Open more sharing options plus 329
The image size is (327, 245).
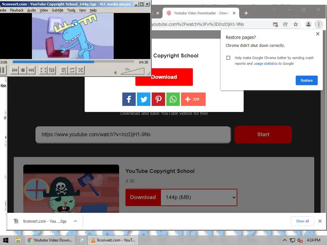(193, 99)
